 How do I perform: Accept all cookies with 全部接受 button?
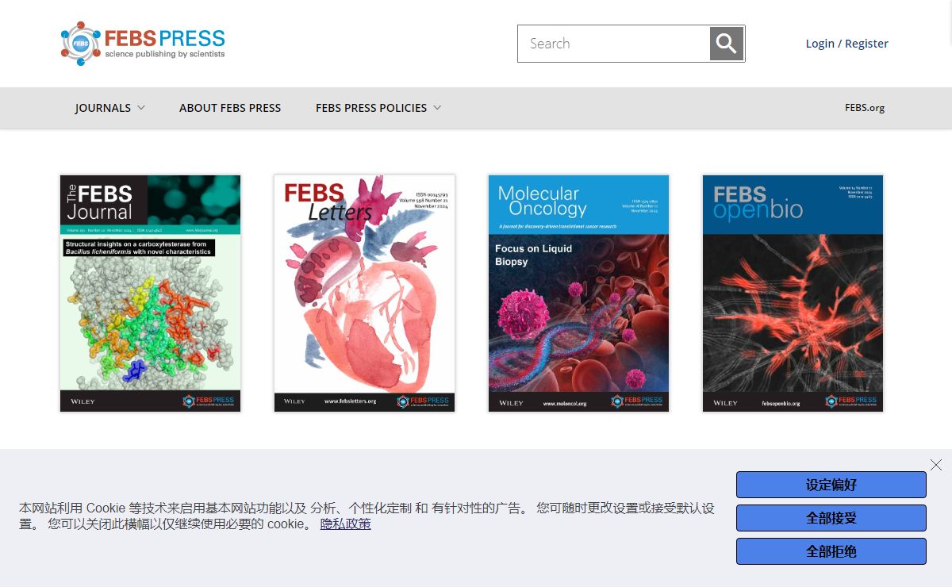coord(831,518)
